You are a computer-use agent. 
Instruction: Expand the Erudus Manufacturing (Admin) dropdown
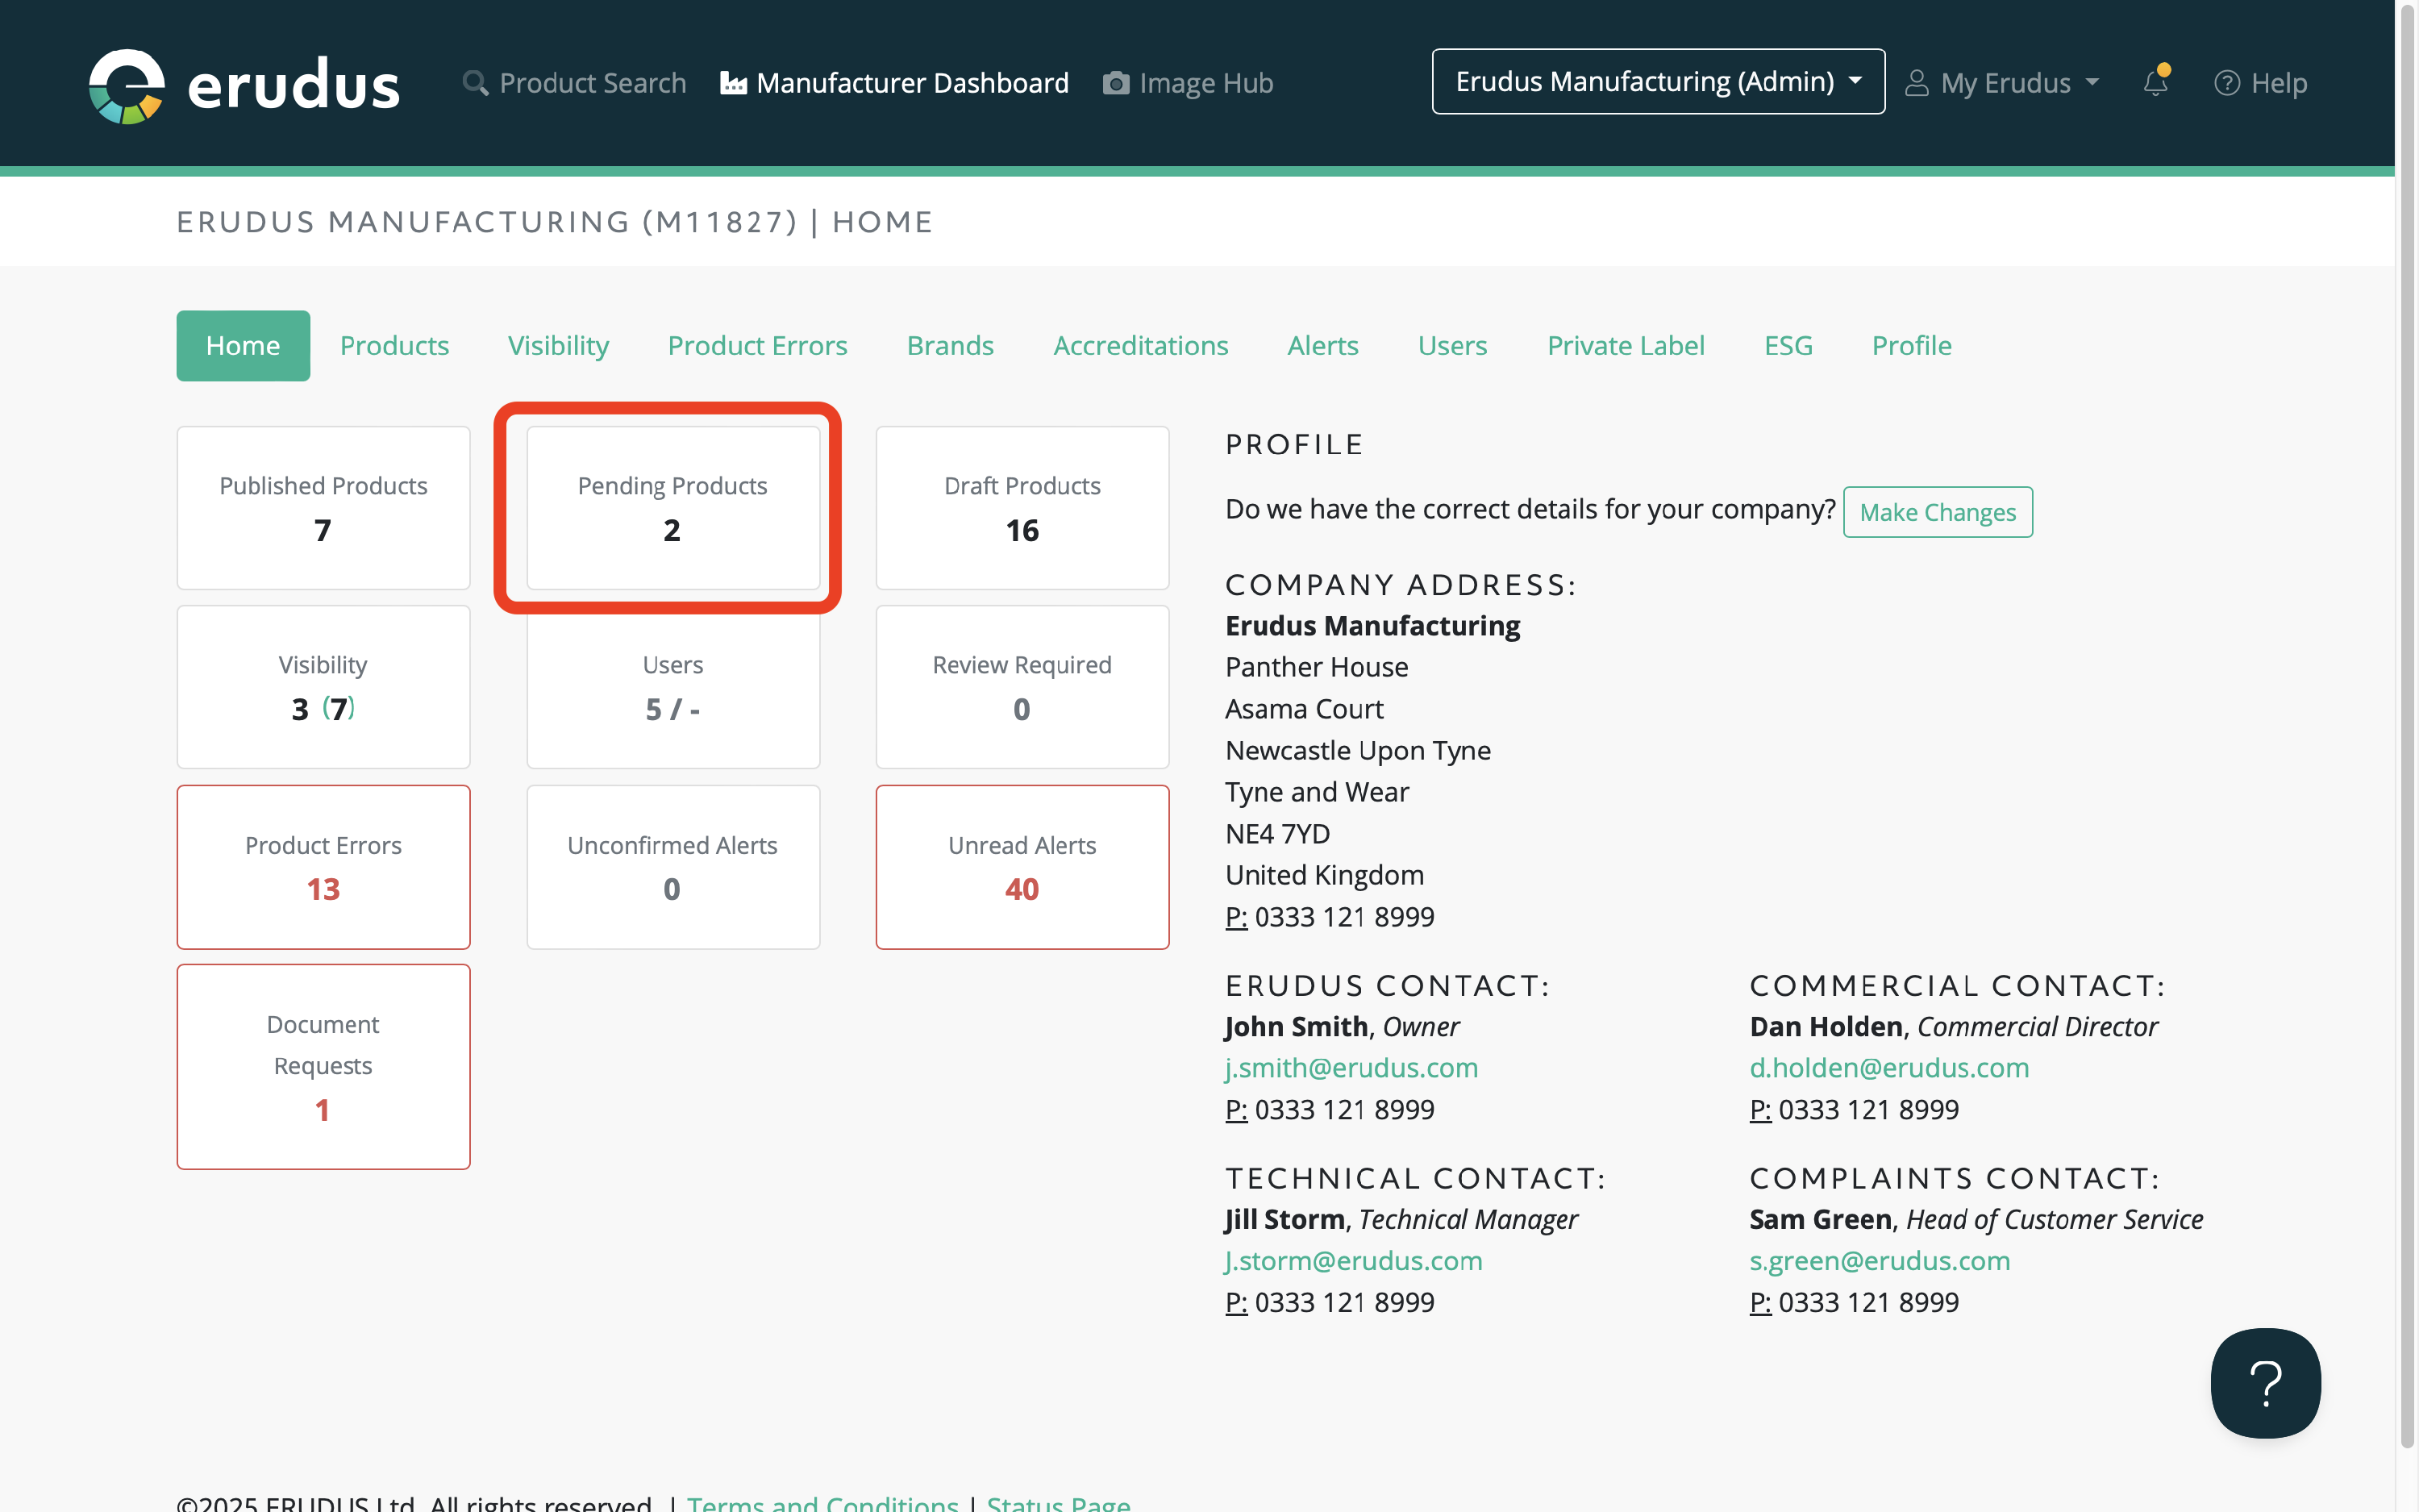tap(1657, 82)
